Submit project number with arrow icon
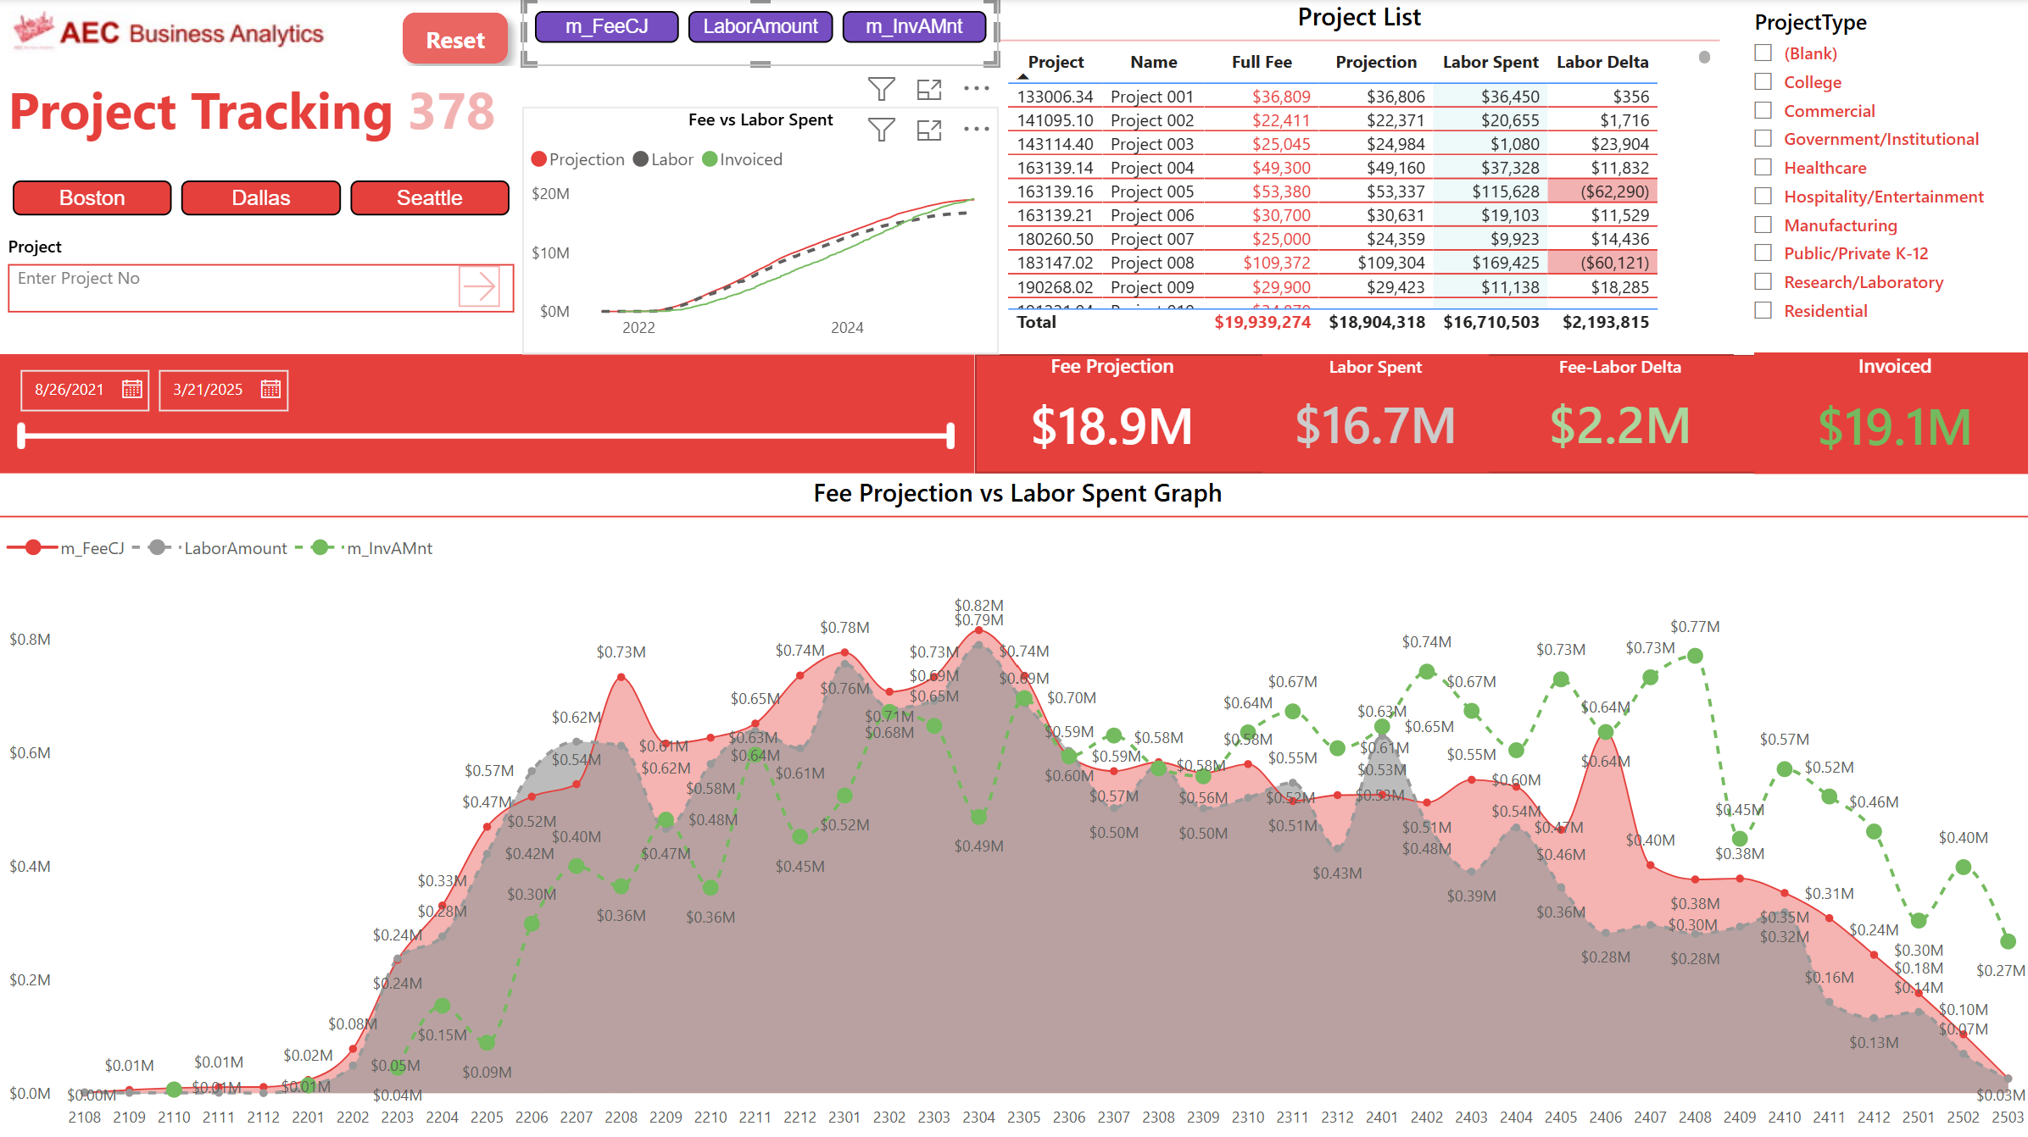The height and width of the screenshot is (1137, 2028). (479, 286)
